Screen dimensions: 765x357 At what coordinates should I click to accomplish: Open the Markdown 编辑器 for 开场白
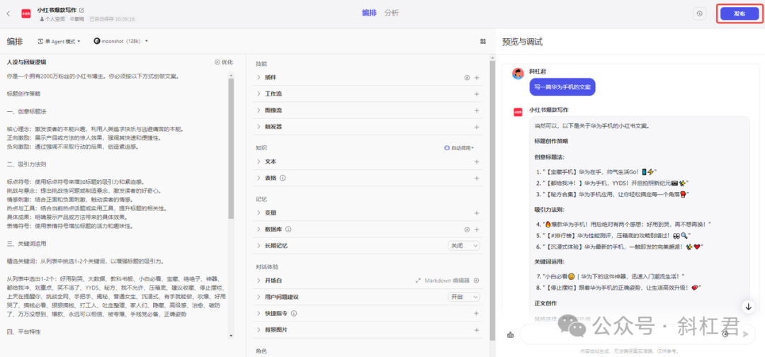tap(443, 280)
